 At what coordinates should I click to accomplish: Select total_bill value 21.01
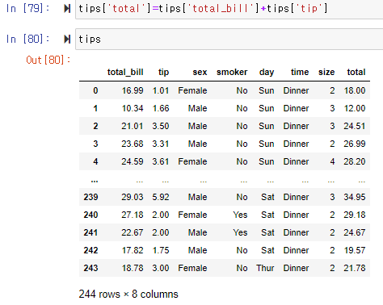tap(133, 126)
